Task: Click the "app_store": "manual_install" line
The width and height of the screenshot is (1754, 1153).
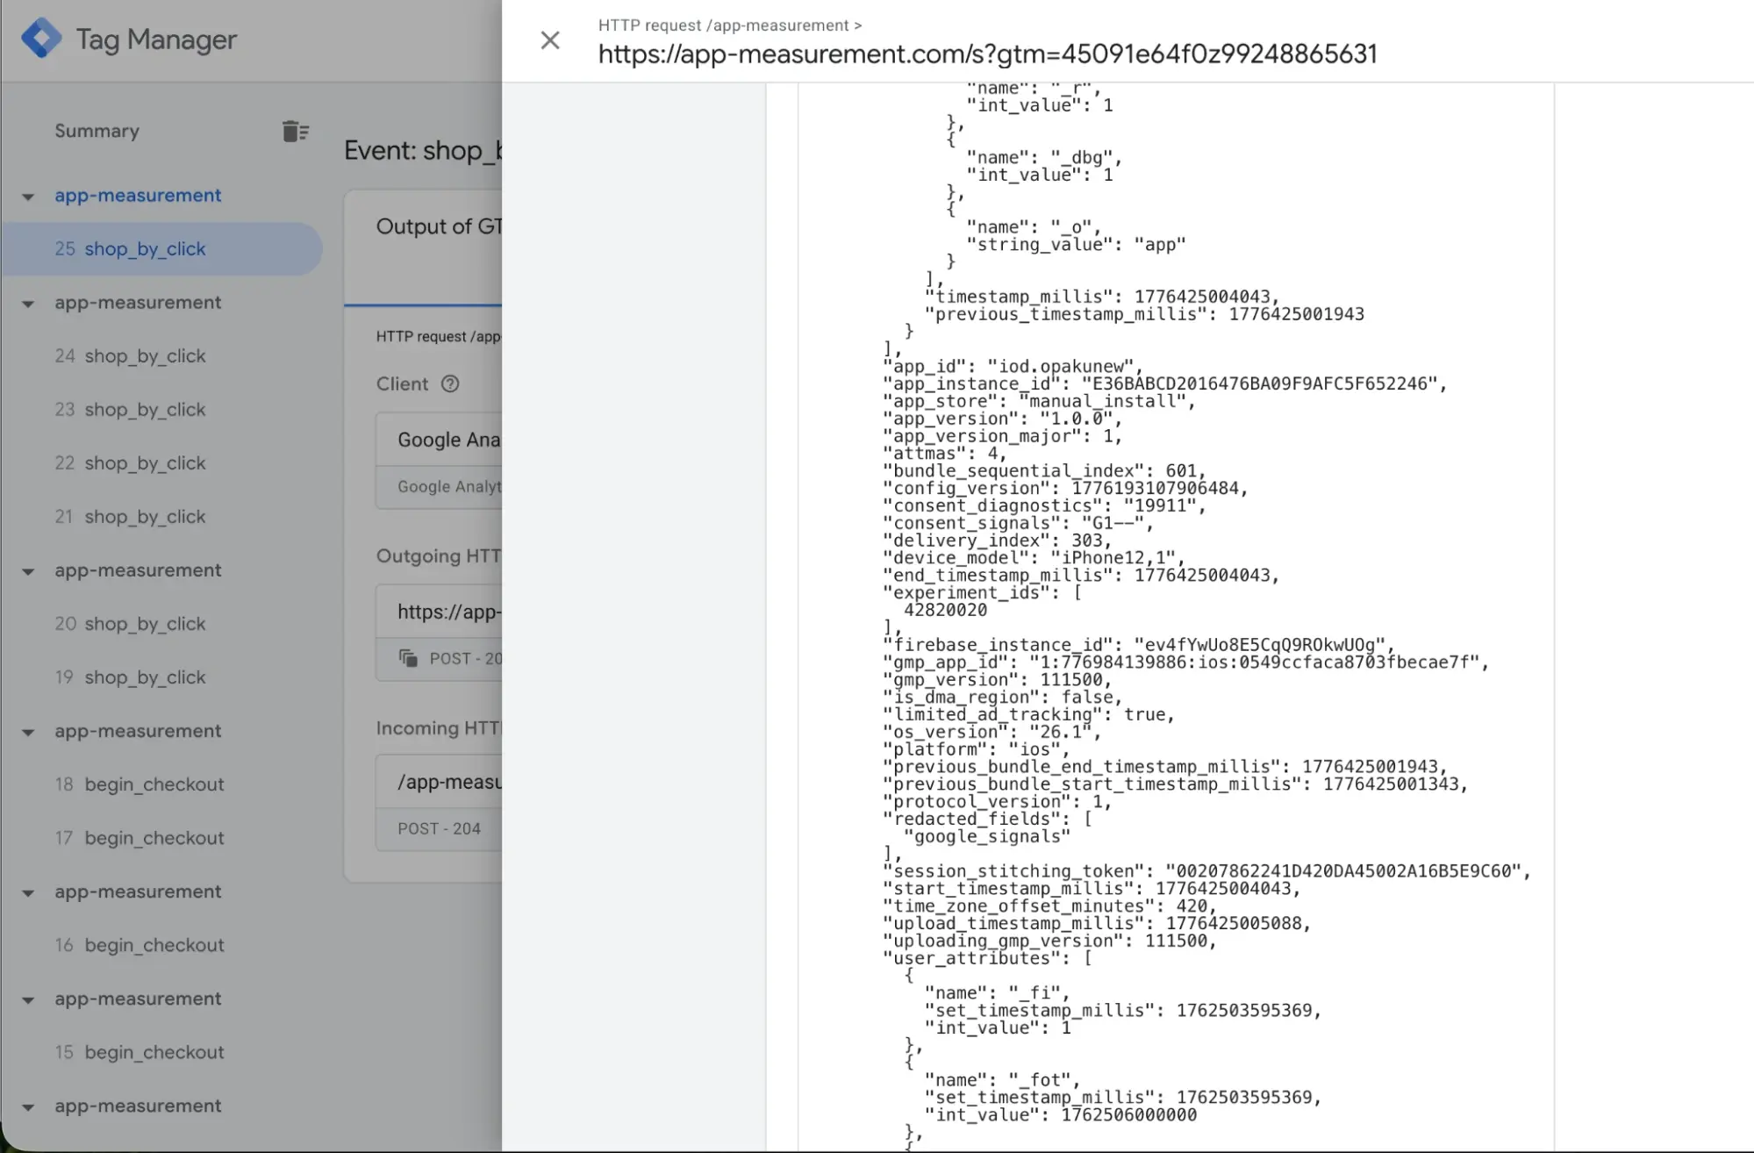Action: (1039, 401)
